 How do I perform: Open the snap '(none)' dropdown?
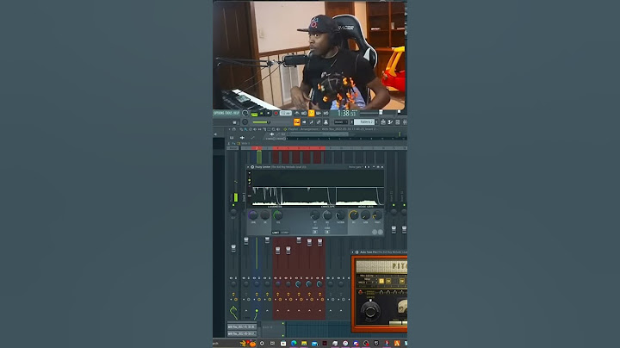point(340,122)
